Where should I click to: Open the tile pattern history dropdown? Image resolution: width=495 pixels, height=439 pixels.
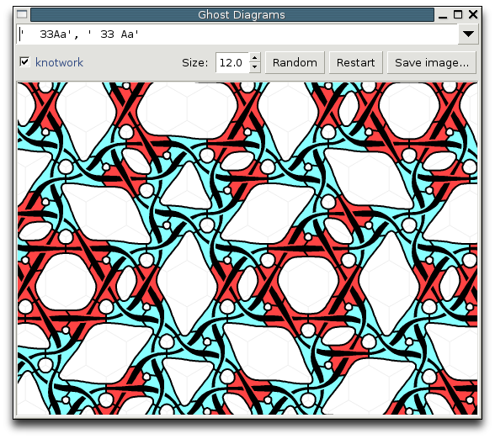coord(468,34)
